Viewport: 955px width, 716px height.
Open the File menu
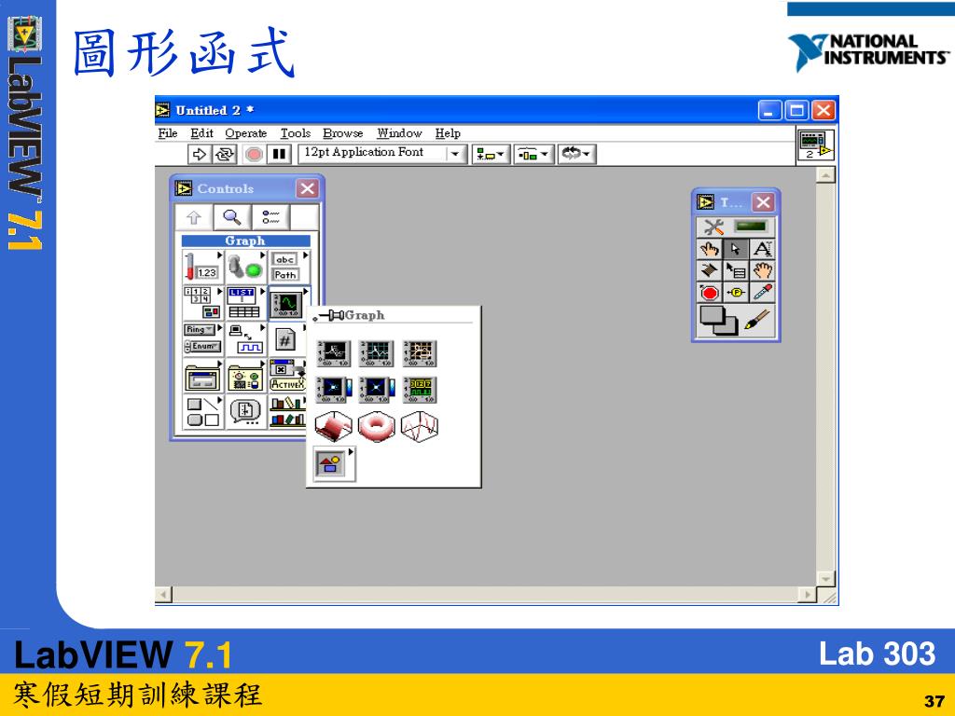point(168,133)
